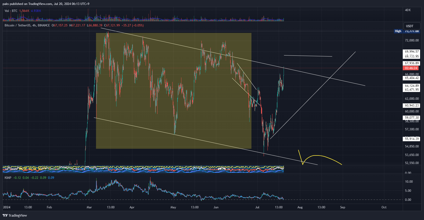
Task: Click the KIMP indicator legend name
Action: tap(8, 178)
